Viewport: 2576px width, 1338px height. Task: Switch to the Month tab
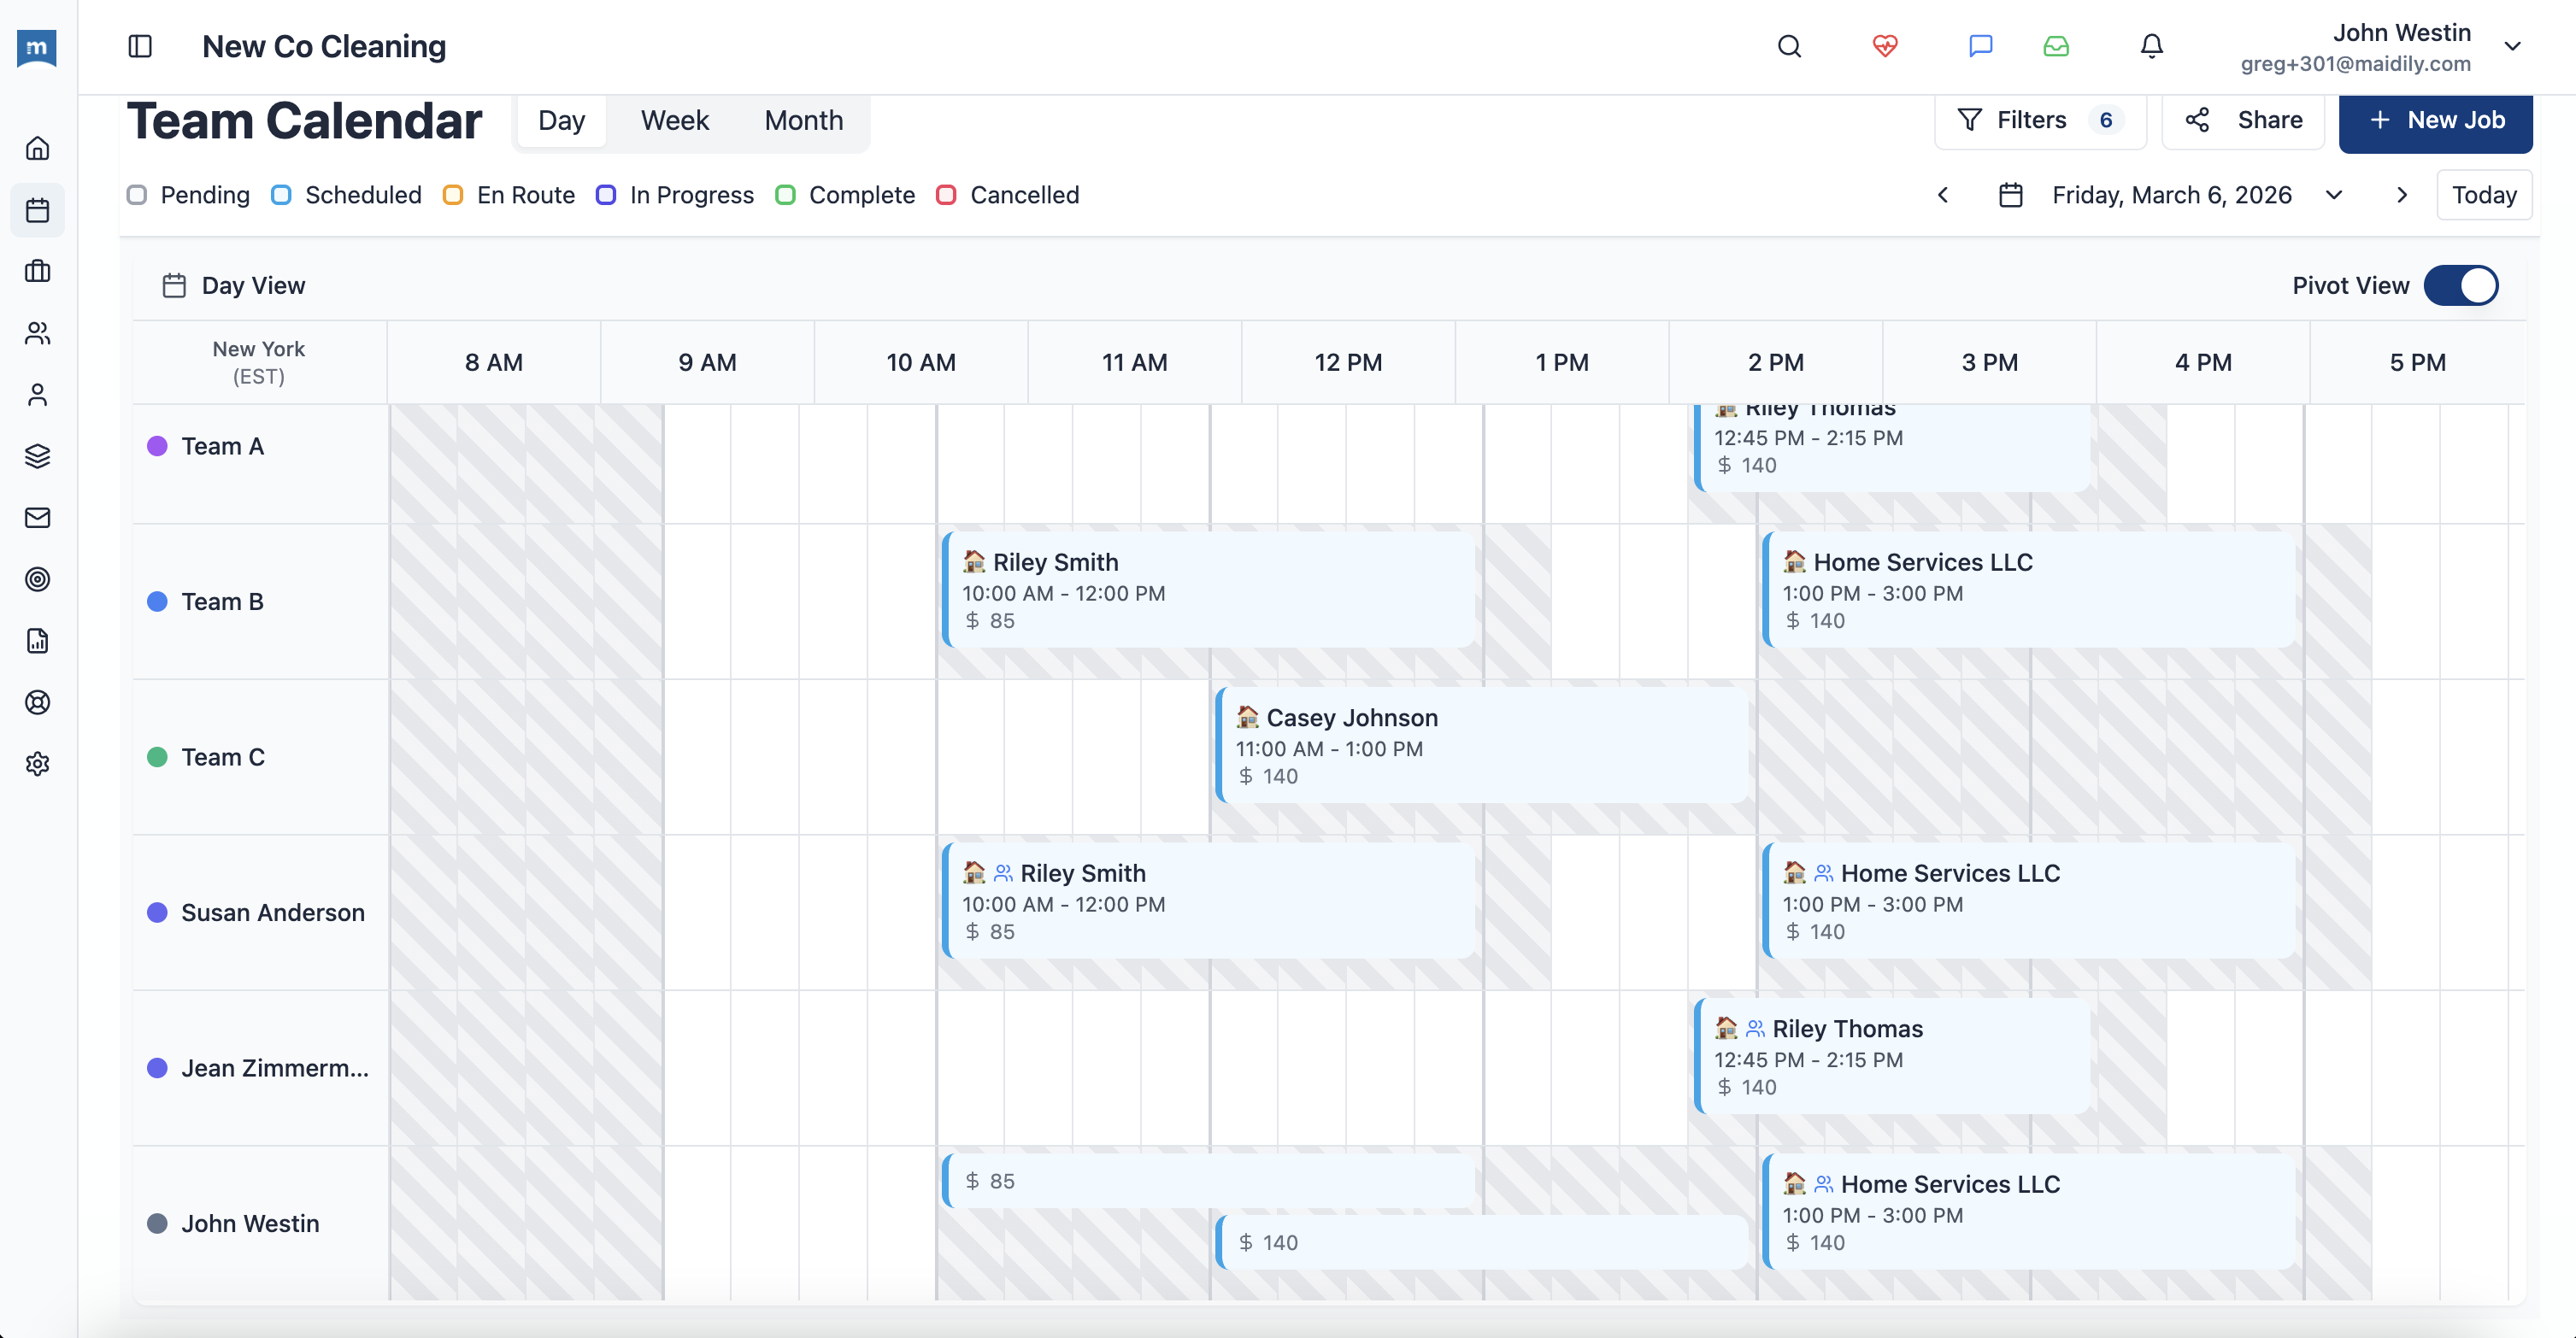(x=803, y=120)
